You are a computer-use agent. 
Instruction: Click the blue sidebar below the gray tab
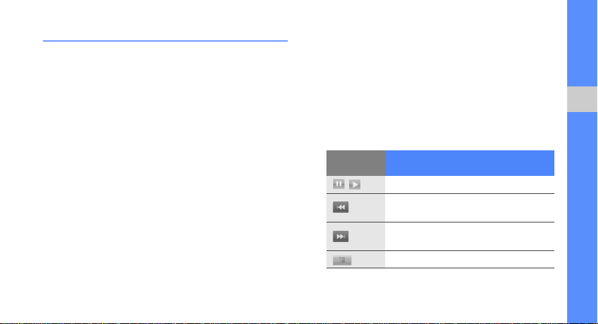pos(582,217)
